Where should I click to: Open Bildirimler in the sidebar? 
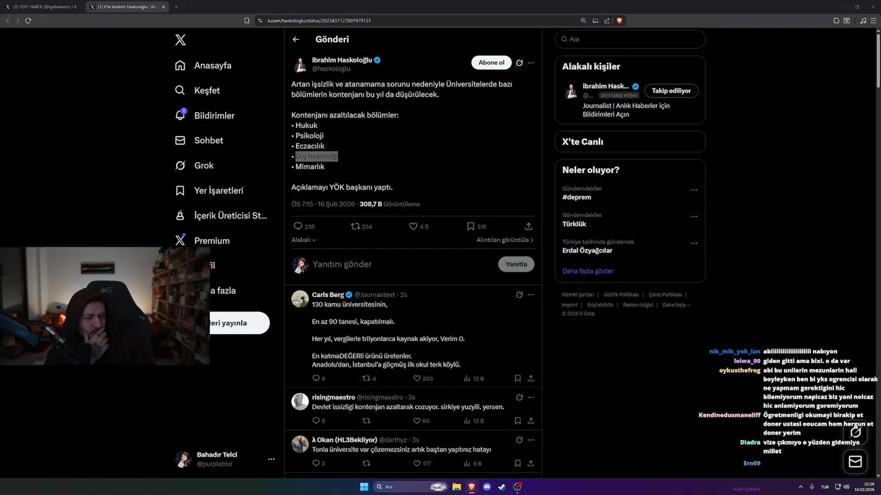pyautogui.click(x=204, y=115)
